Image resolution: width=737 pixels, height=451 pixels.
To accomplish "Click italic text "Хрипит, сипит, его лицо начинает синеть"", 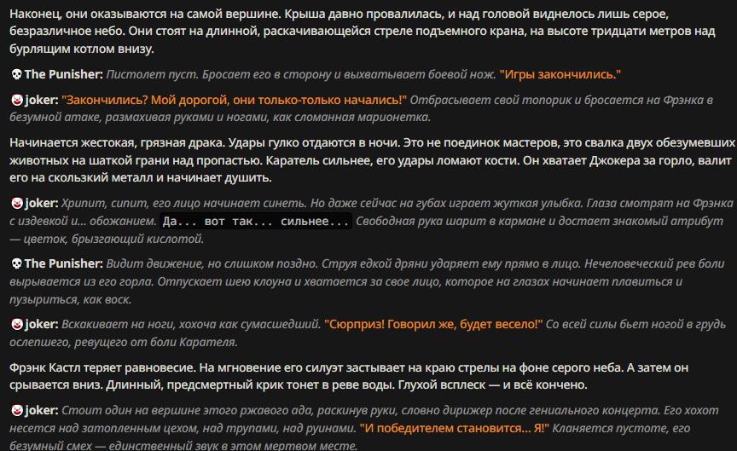I will 184,203.
